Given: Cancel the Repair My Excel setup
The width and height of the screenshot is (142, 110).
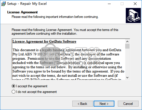Looking at the screenshot, I should (x=128, y=104).
